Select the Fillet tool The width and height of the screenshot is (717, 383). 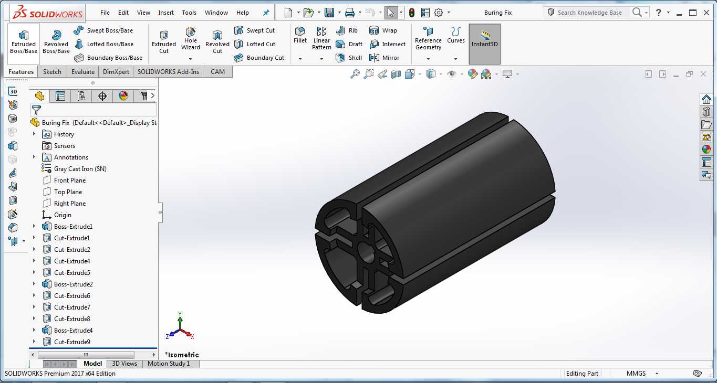click(300, 35)
